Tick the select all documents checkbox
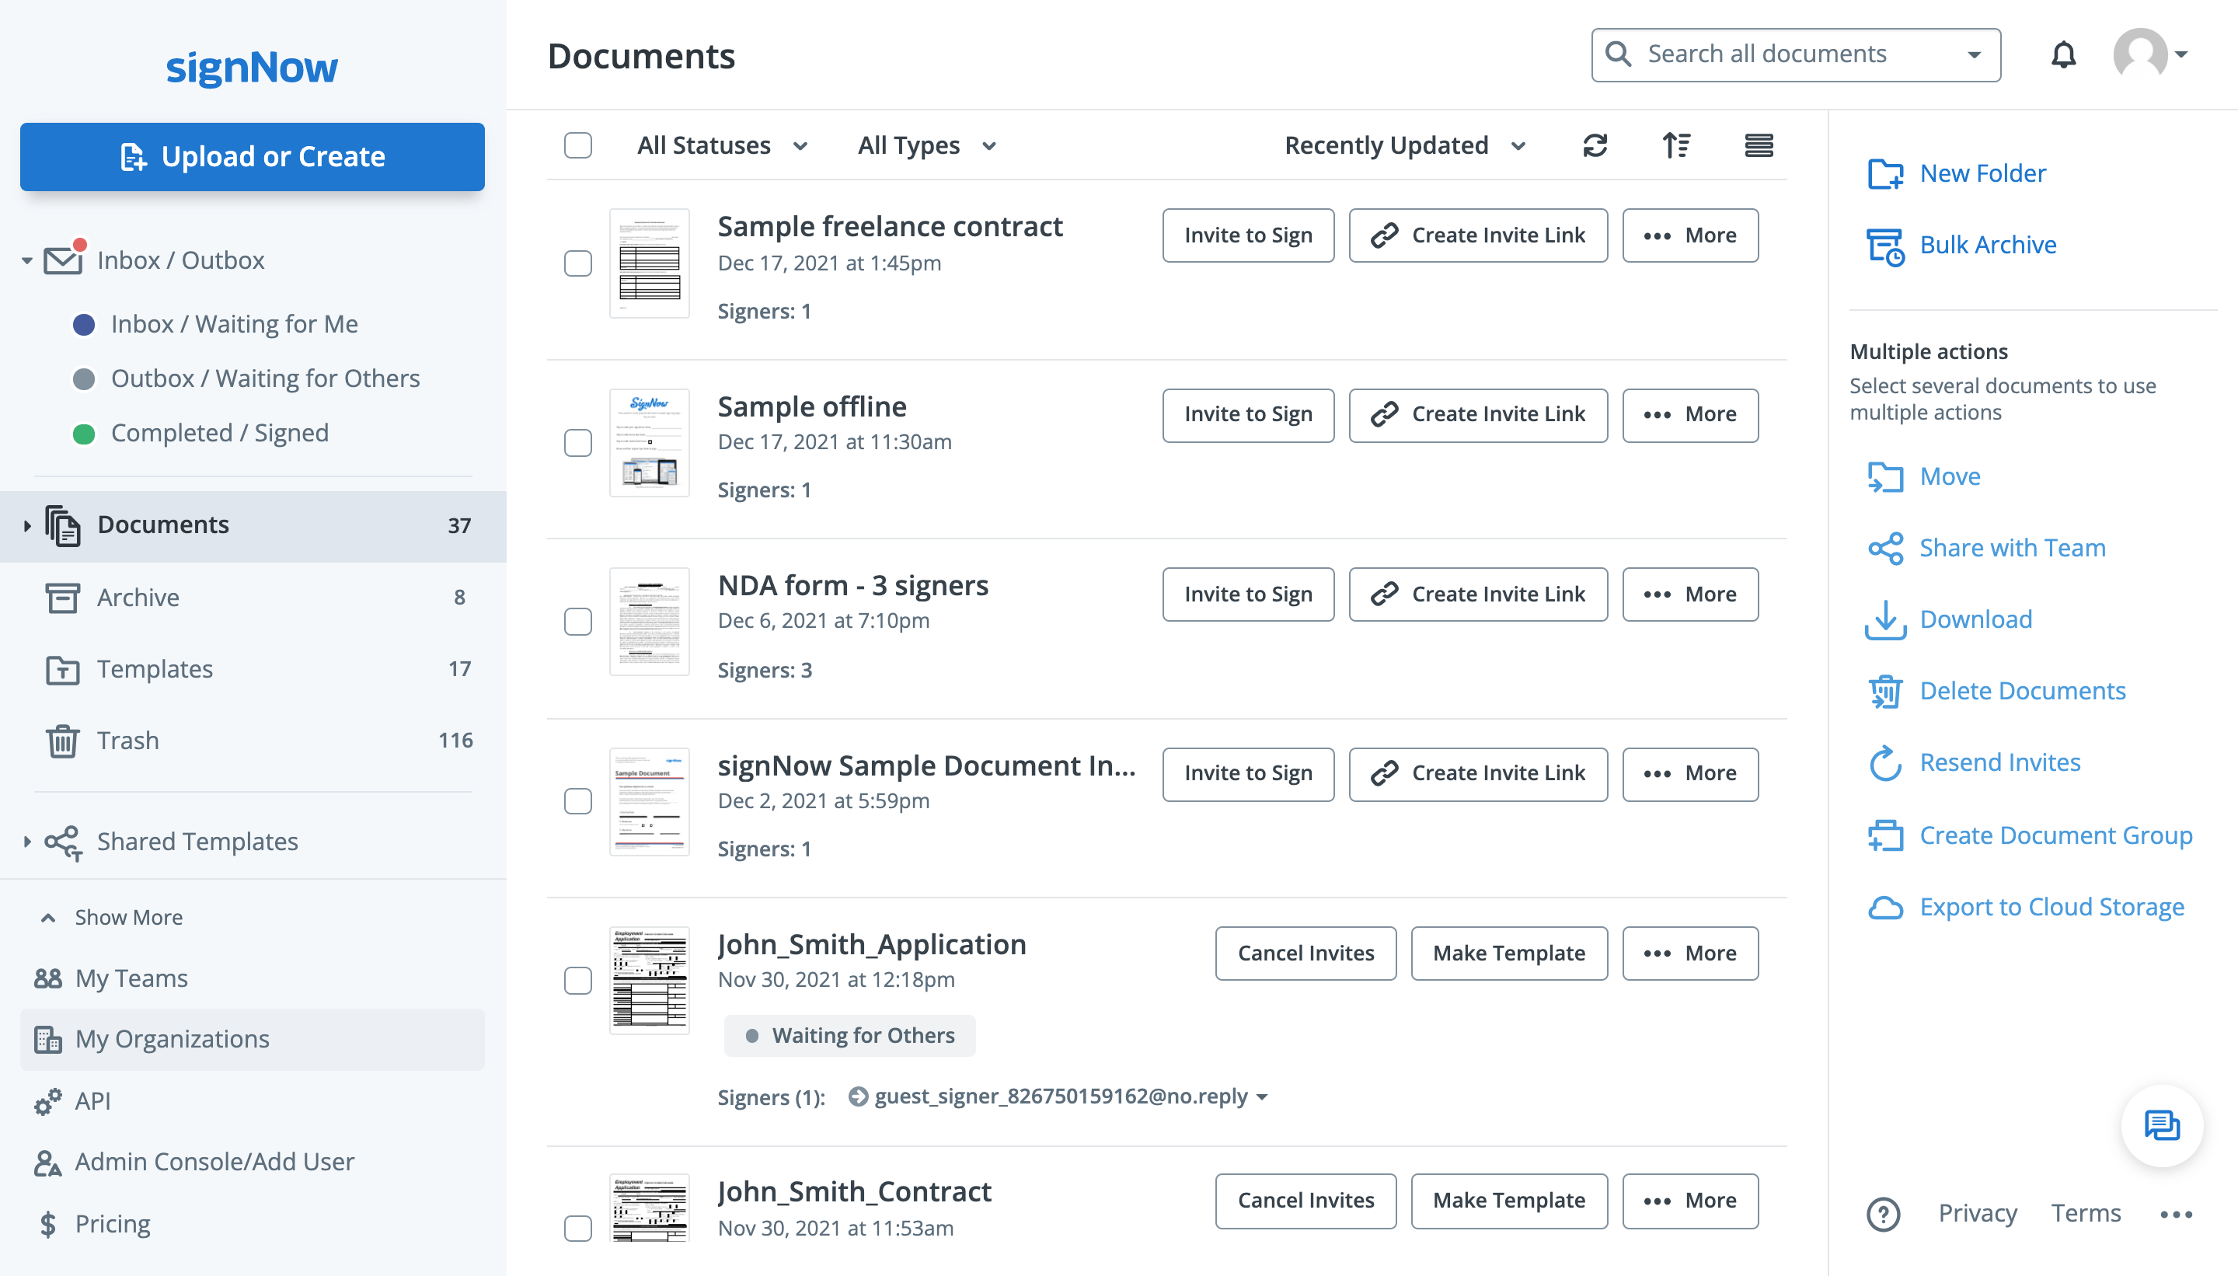Screen dimensions: 2238x1276 pyautogui.click(x=577, y=145)
